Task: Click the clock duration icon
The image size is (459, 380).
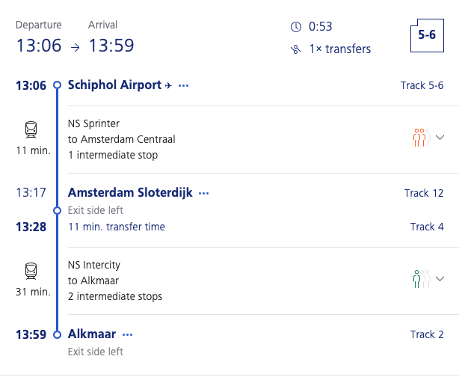Action: coord(295,27)
